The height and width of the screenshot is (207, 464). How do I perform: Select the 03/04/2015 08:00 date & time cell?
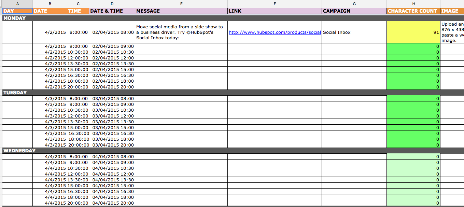(x=112, y=99)
